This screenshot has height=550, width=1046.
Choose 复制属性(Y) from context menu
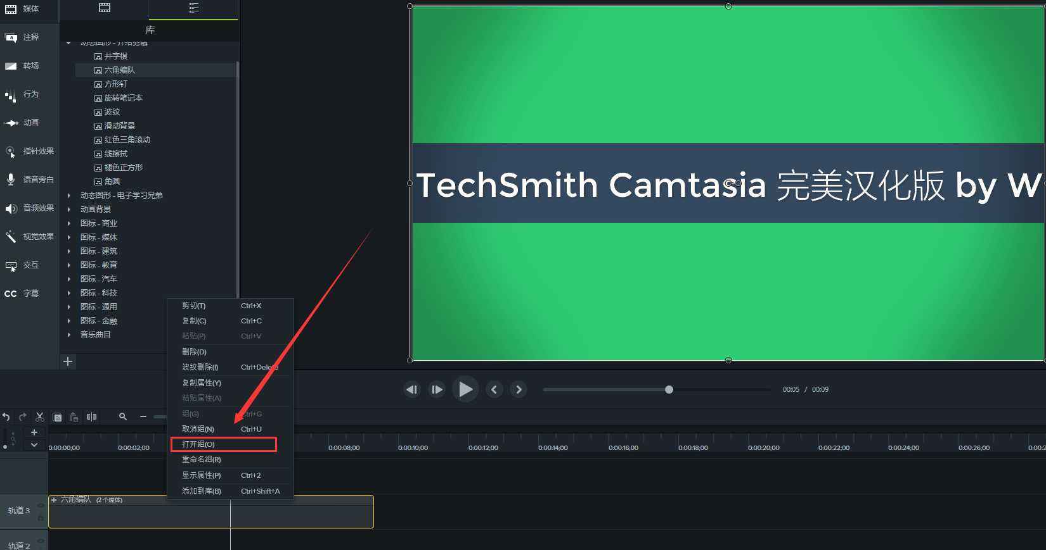(230, 383)
